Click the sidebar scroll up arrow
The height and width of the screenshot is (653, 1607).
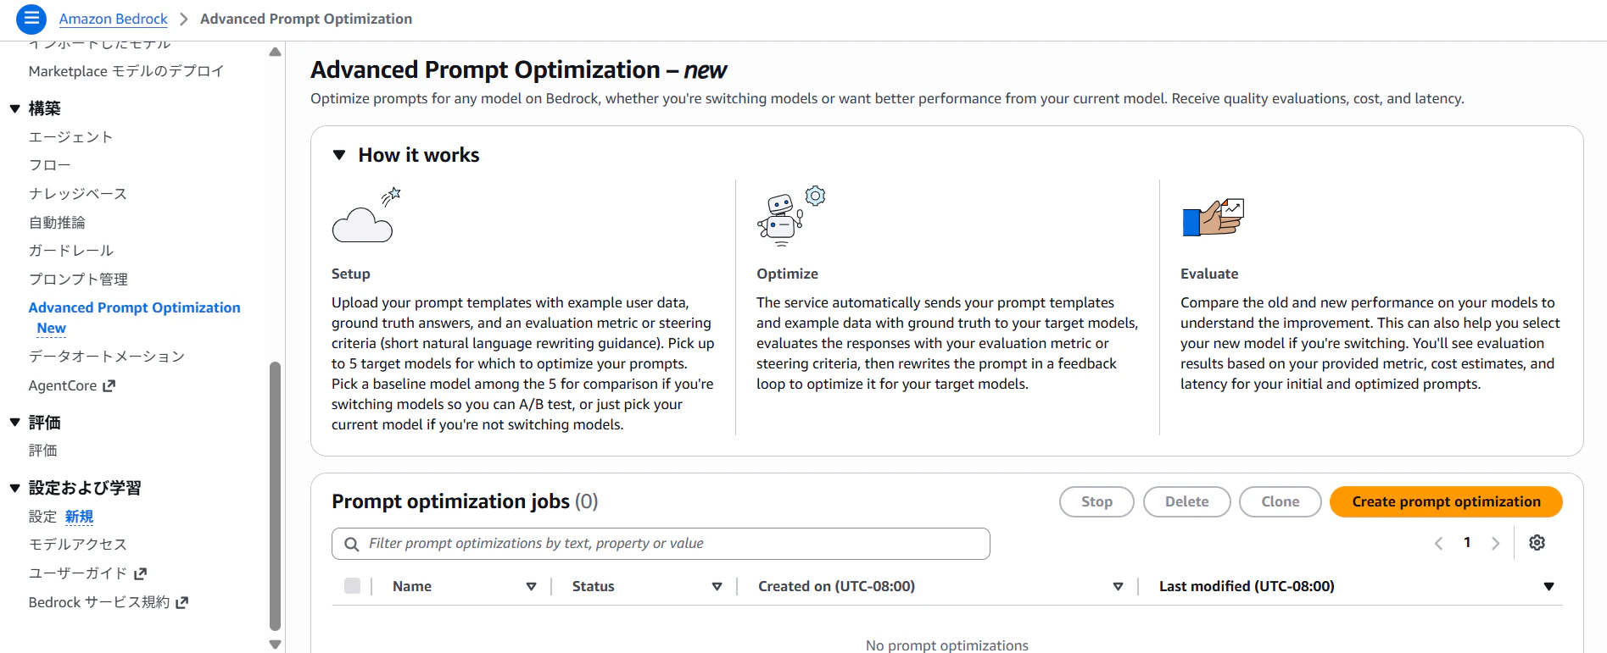[x=275, y=52]
